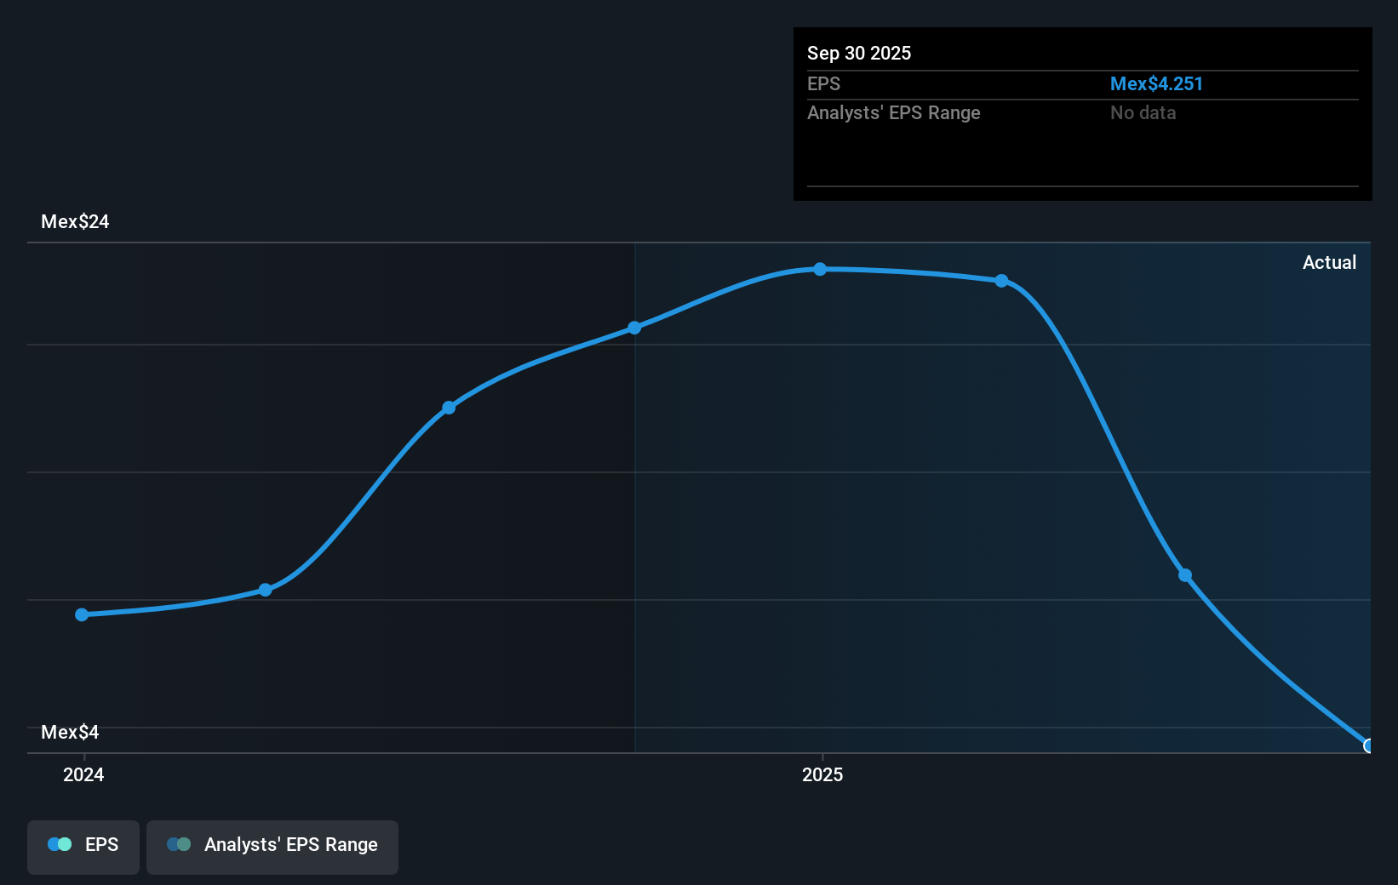Select the 2025 axis label
This screenshot has height=885, width=1398.
[x=822, y=774]
